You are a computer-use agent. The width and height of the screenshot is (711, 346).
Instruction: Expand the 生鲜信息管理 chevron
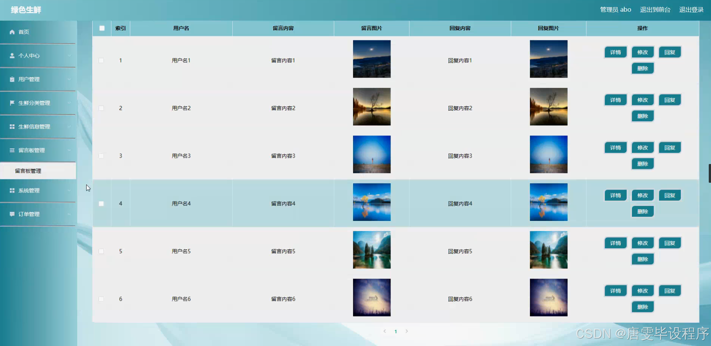pyautogui.click(x=69, y=127)
